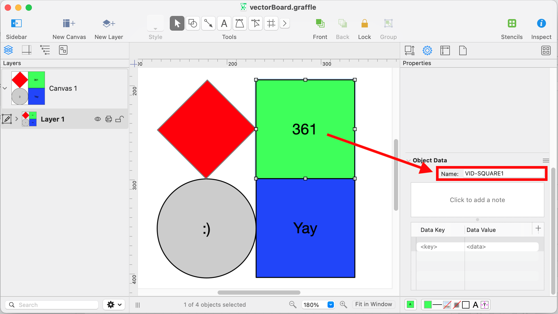Switch to Properties inspector gear tab
Viewport: 558px width, 314px height.
pos(427,50)
